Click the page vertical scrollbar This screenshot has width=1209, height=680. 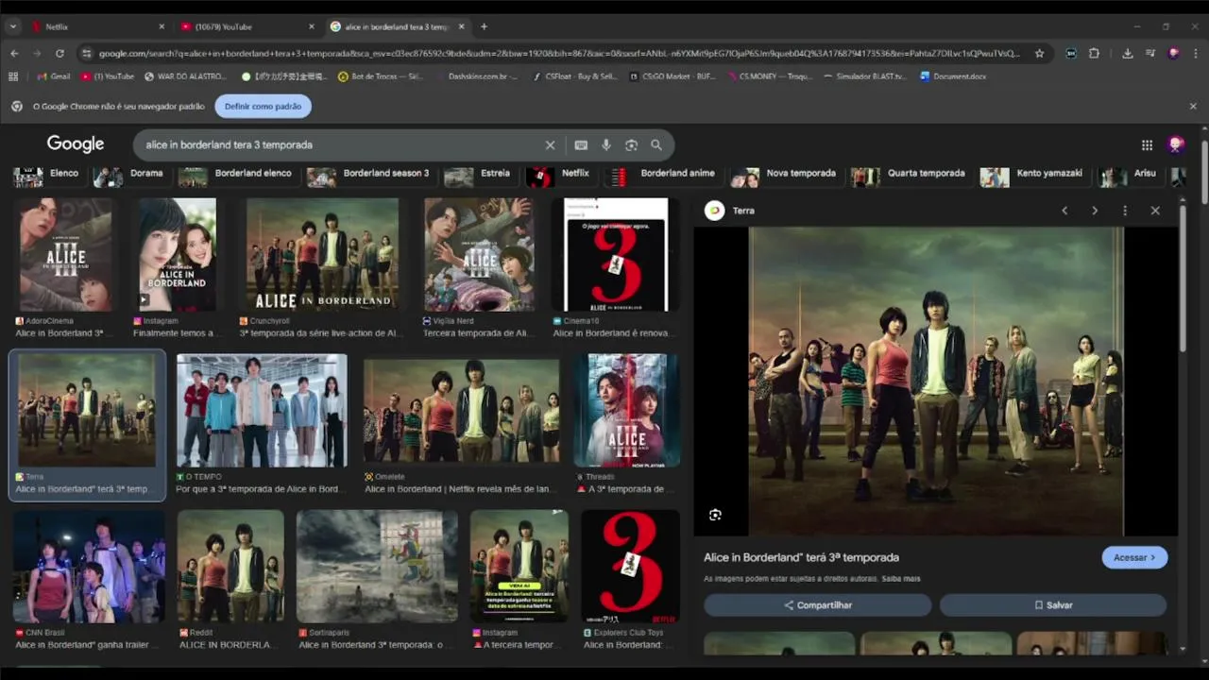[x=1204, y=172]
